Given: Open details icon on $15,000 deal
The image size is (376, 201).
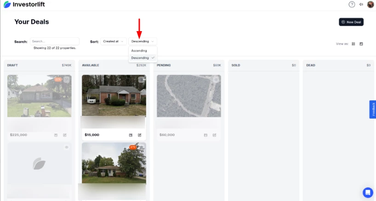Looking at the screenshot, I should click(x=131, y=135).
